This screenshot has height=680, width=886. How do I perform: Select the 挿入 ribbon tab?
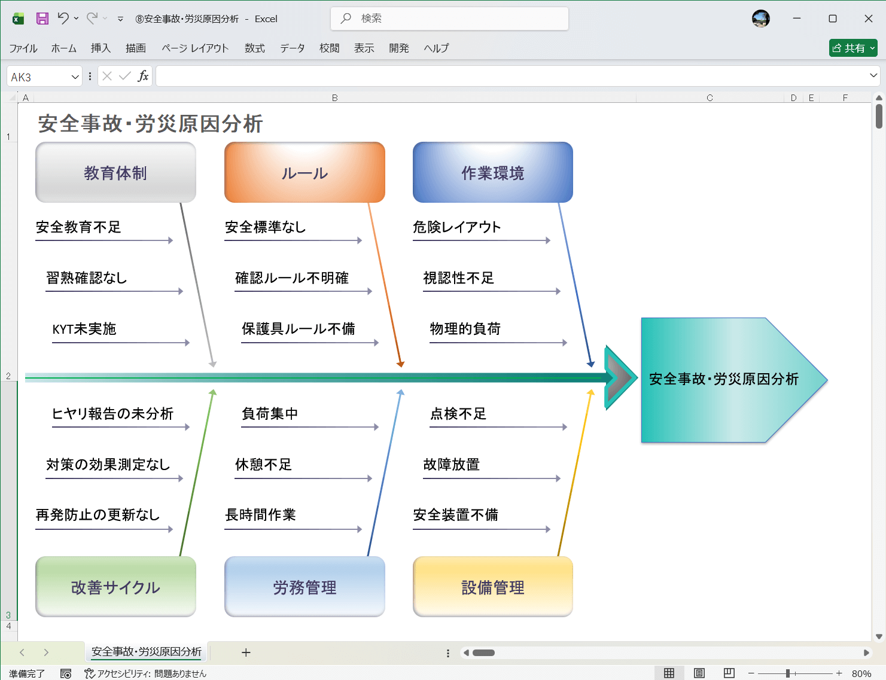(100, 48)
